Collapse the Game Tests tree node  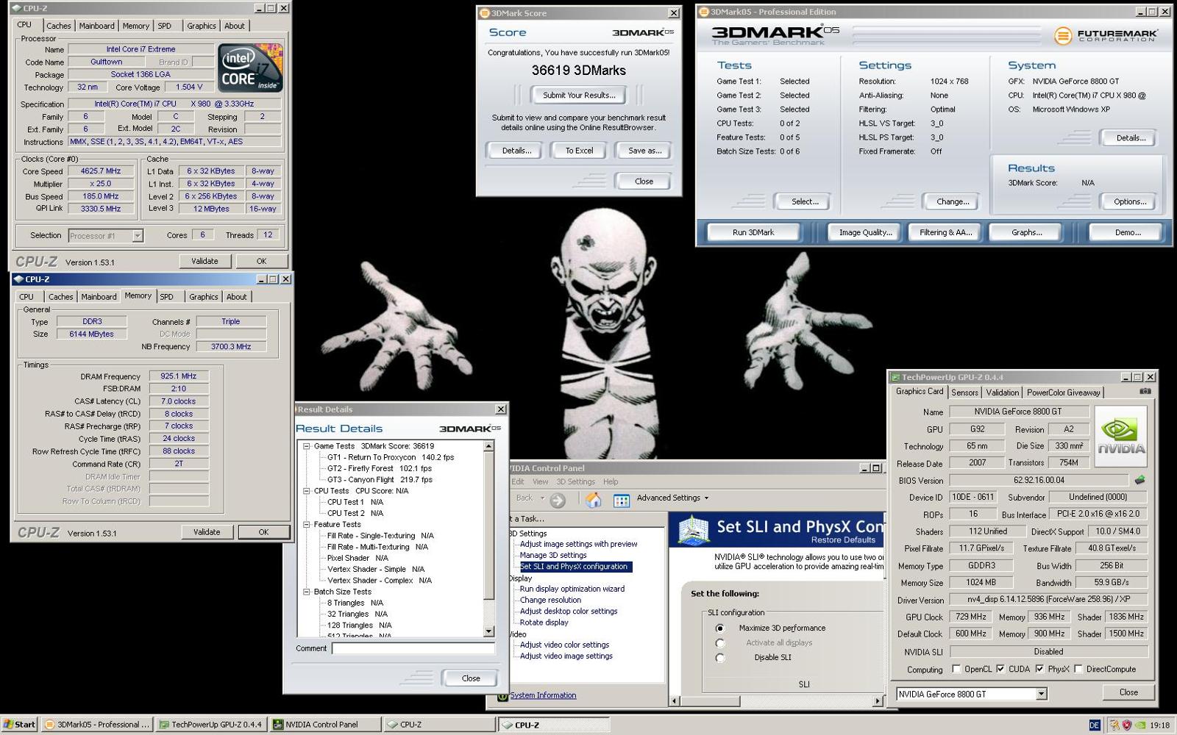tap(307, 446)
